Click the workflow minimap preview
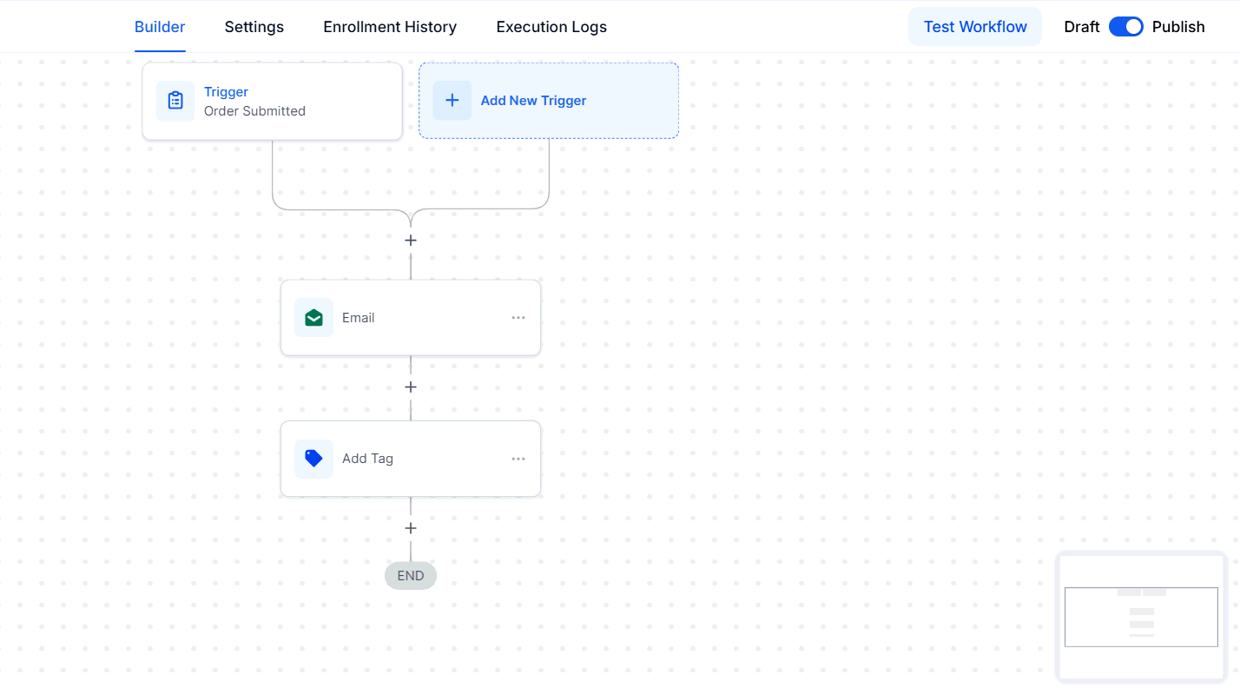 (1141, 617)
